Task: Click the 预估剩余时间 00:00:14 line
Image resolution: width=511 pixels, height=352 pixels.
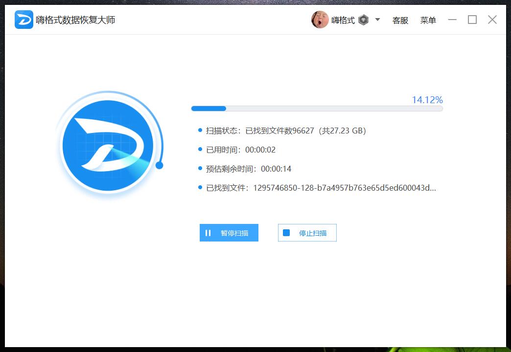Action: 248,169
